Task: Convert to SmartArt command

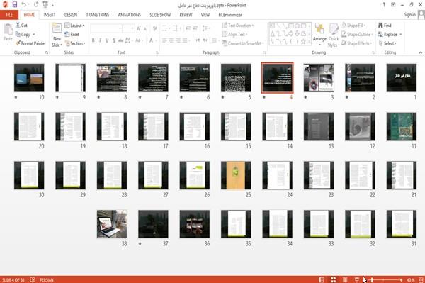Action: (x=243, y=43)
